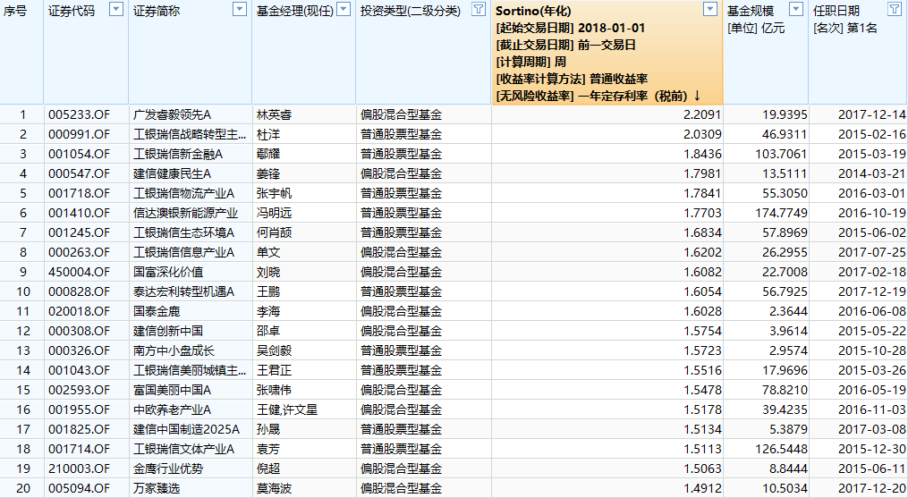Select row number 7
Image resolution: width=908 pixels, height=498 pixels.
23,232
